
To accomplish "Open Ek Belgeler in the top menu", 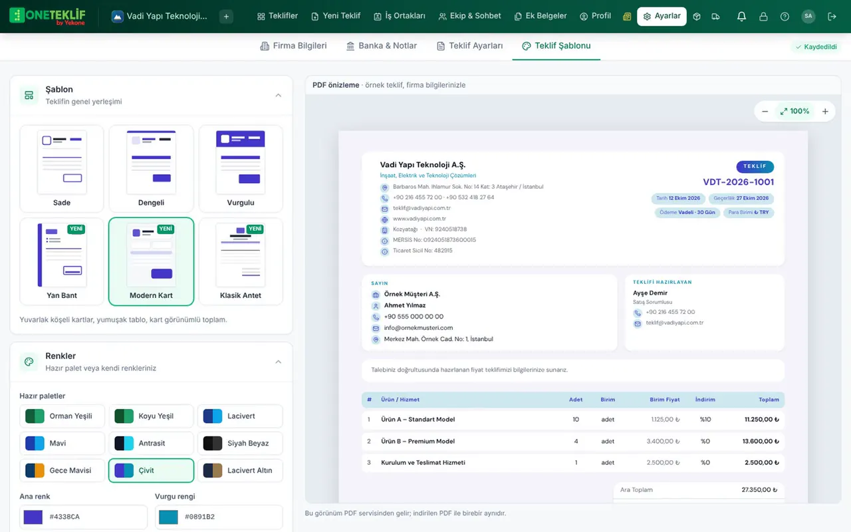I will point(541,17).
